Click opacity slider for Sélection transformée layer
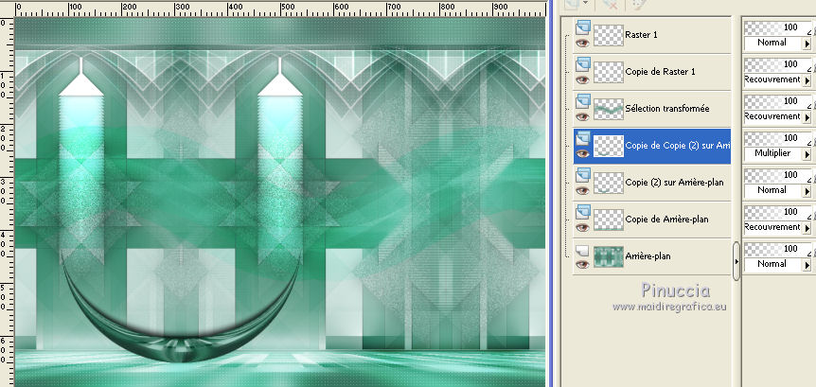This screenshot has height=387, width=816. 777,101
